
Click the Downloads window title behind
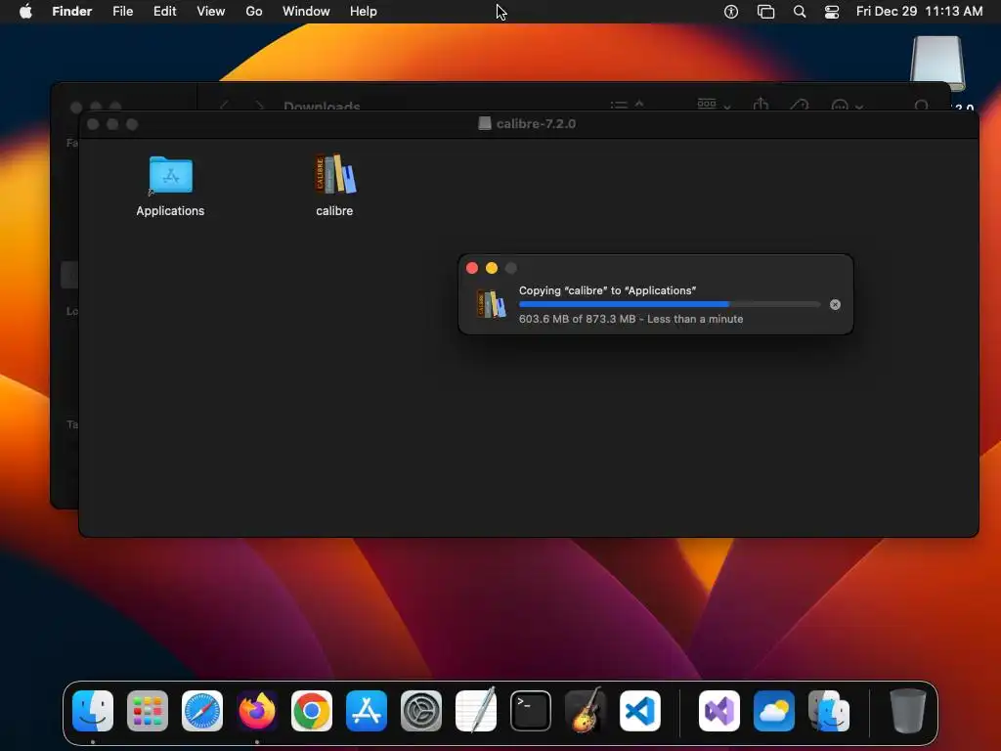(x=322, y=106)
